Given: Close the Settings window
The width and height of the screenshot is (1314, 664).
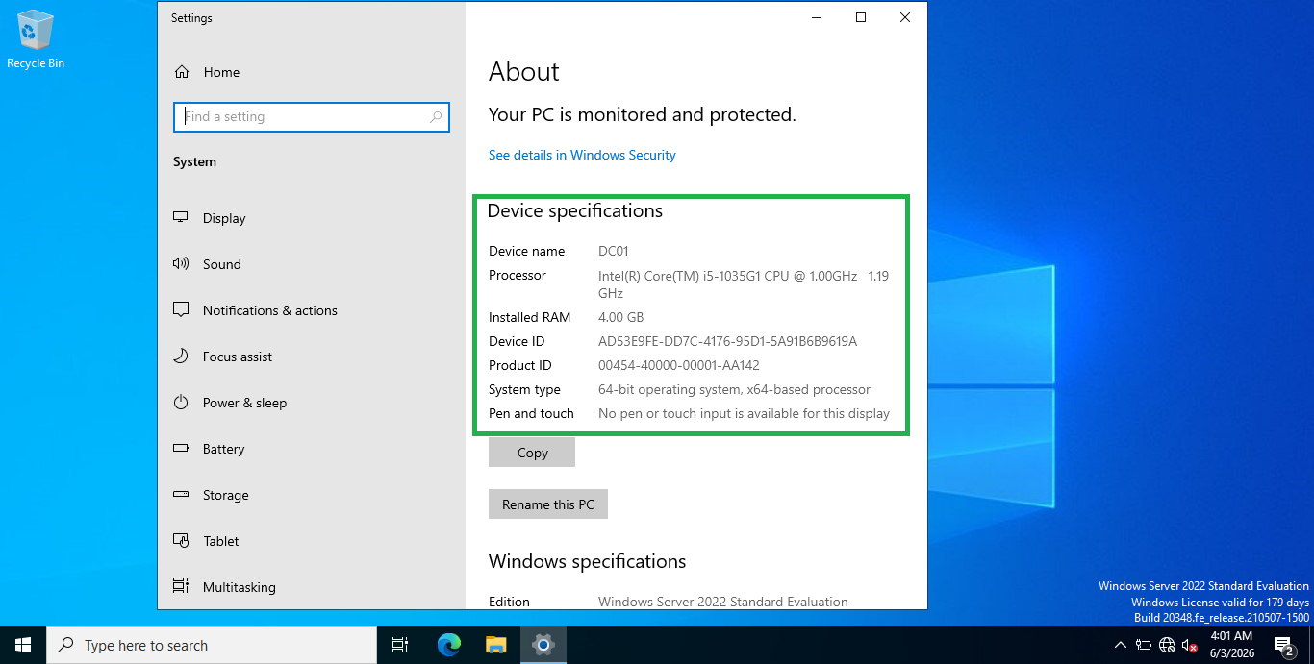Looking at the screenshot, I should 905,17.
